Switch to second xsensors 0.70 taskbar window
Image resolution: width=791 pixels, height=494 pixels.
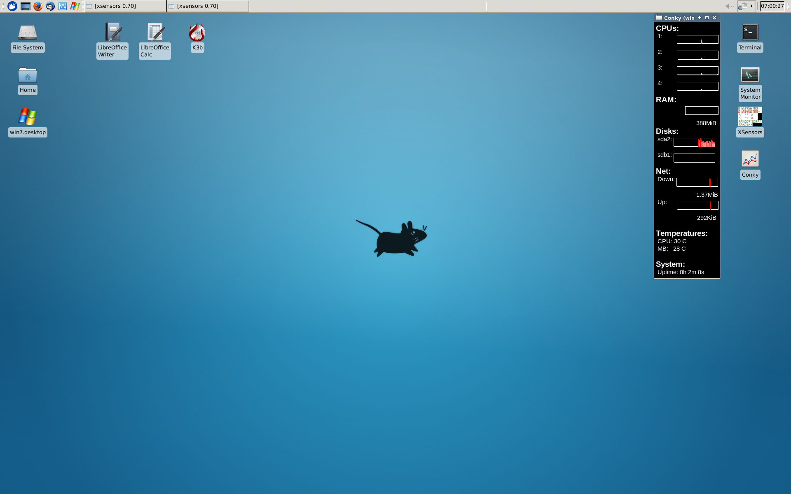click(208, 6)
